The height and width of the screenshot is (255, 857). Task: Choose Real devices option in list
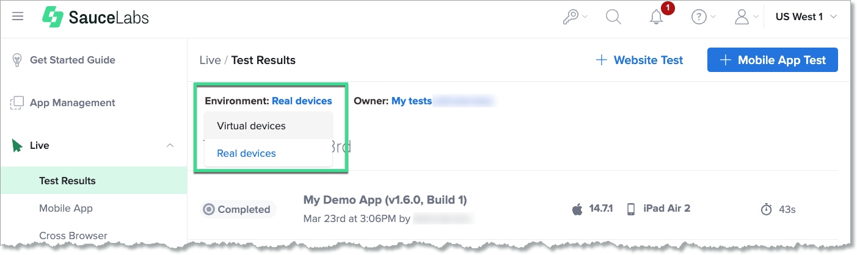[268, 153]
